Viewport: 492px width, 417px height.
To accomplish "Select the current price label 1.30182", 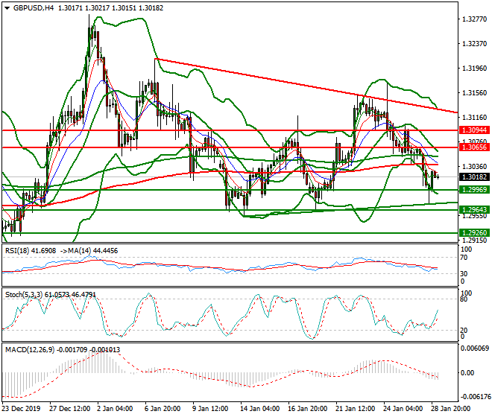I will point(474,176).
